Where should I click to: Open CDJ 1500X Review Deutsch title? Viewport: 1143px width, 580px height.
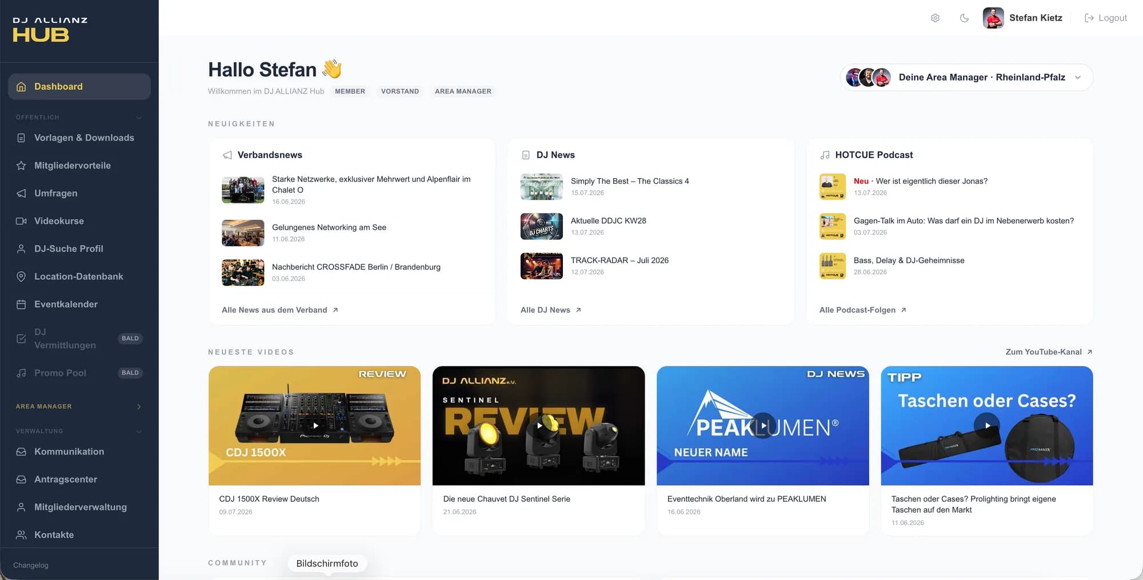pos(269,499)
